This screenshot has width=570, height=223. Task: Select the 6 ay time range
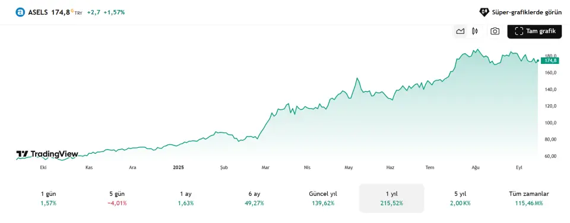[x=254, y=198]
